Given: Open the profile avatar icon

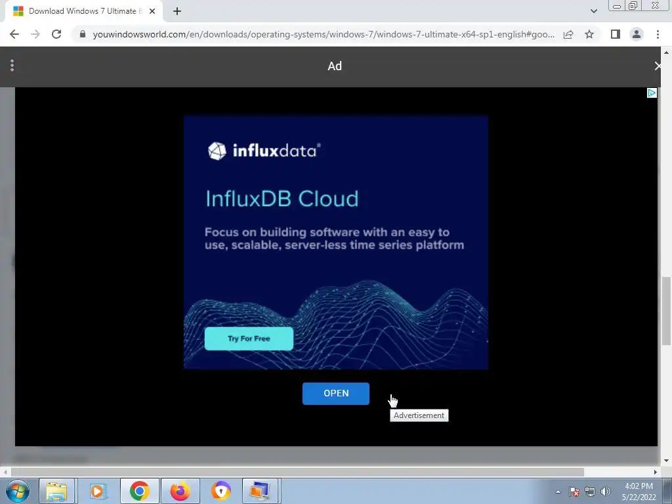Looking at the screenshot, I should point(637,34).
